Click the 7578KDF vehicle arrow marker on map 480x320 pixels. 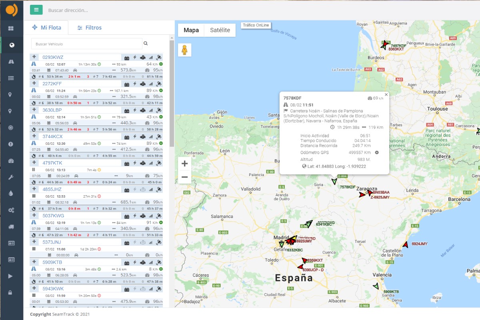[x=334, y=182]
